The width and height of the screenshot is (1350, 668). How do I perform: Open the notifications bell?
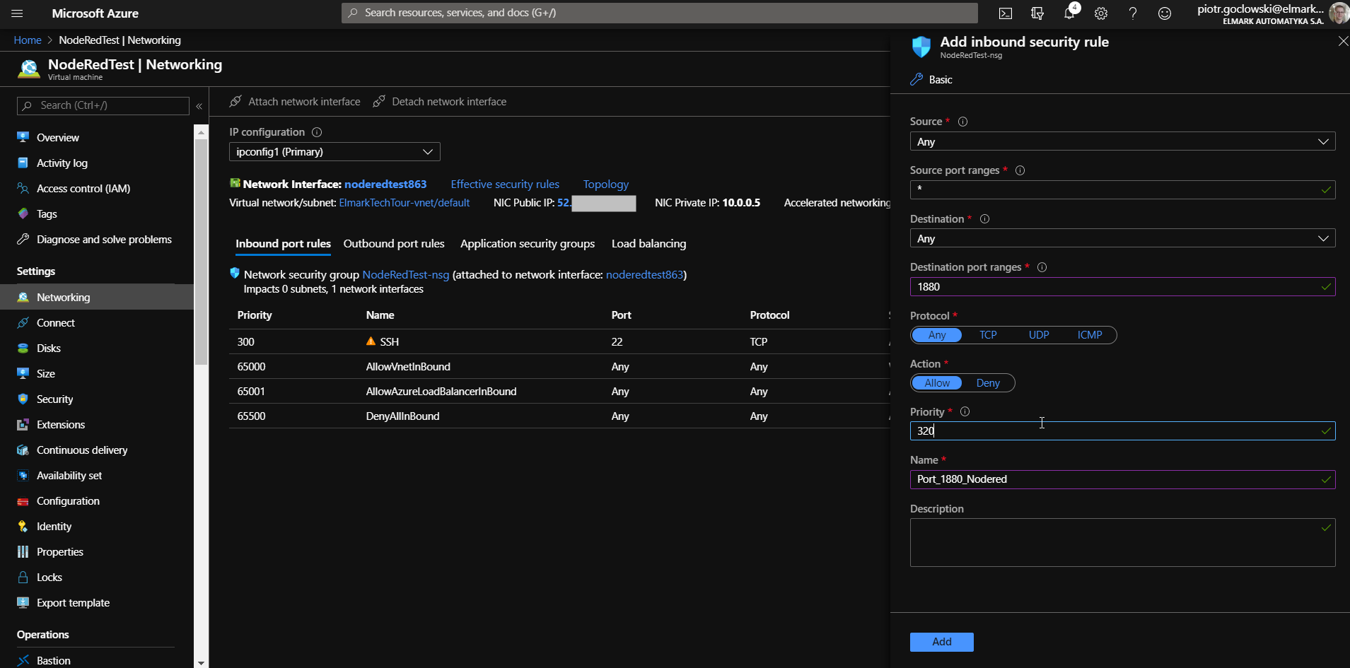pos(1069,13)
